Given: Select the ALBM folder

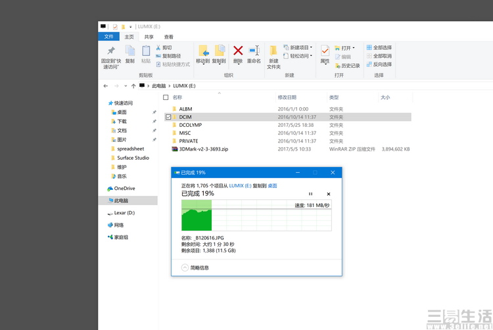Looking at the screenshot, I should point(288,109).
